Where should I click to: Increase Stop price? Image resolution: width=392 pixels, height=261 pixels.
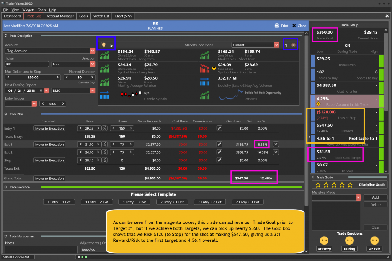(x=98, y=160)
